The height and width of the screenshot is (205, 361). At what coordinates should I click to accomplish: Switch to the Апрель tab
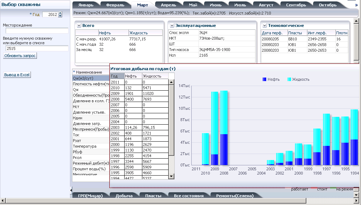(x=169, y=5)
